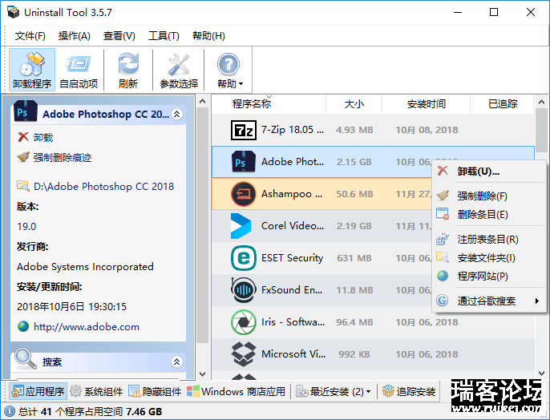
Task: Switch to the 隐藏组件 tab
Action: click(155, 391)
